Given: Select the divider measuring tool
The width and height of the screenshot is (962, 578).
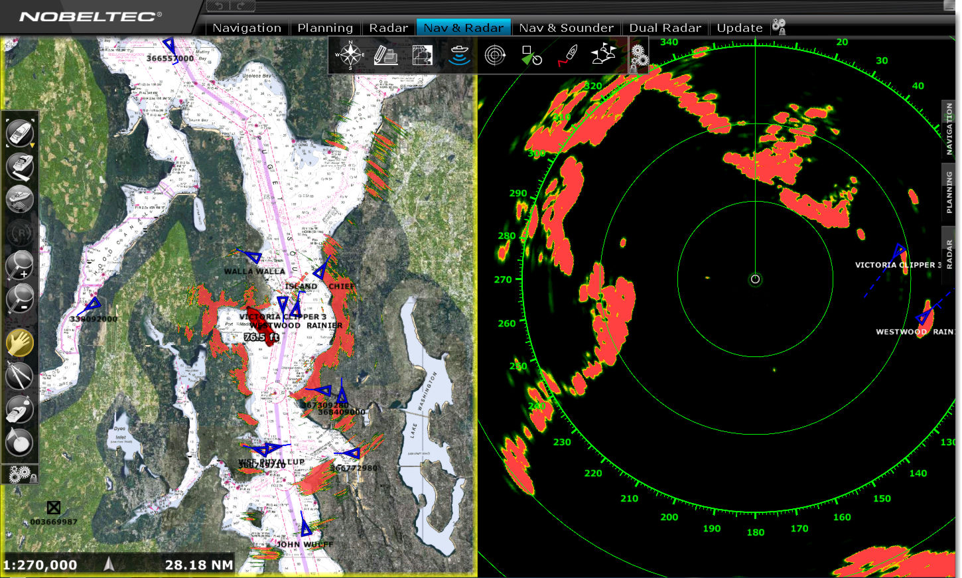Looking at the screenshot, I should (20, 376).
